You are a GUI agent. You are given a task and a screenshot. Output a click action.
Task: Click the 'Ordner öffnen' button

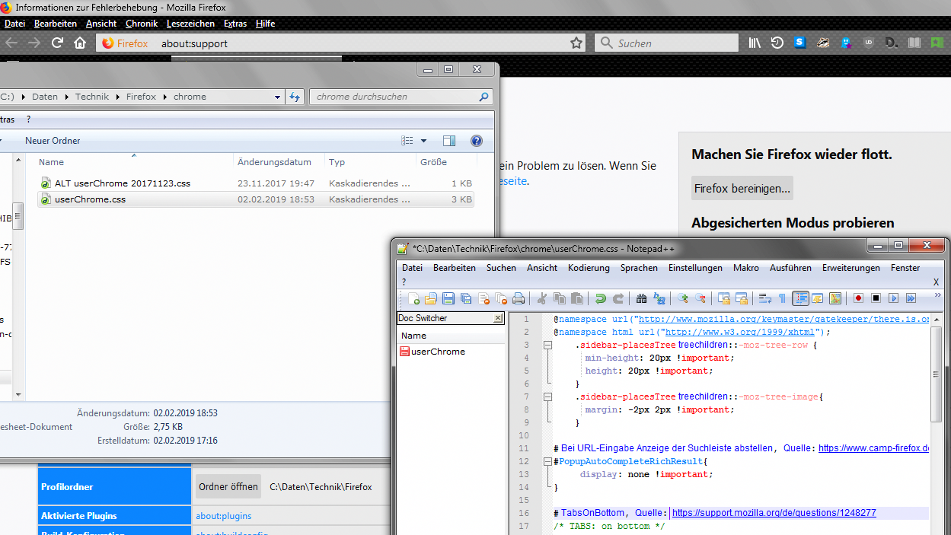click(228, 487)
